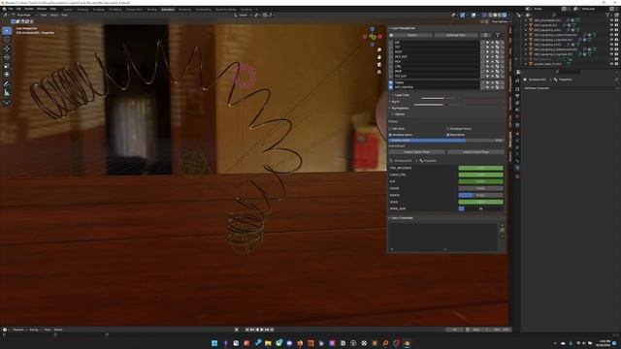Adjust the CTRL_INFLUENCE green slider

pos(481,168)
